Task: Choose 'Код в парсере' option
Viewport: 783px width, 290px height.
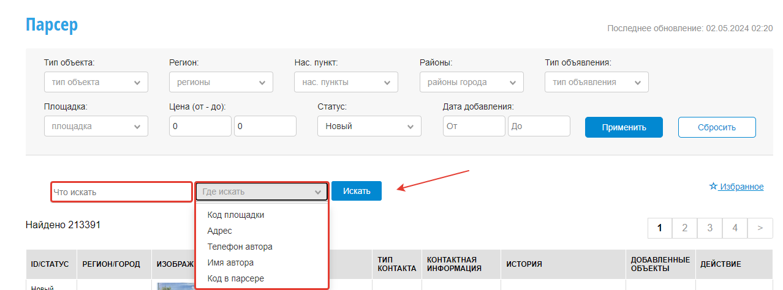Action: (235, 278)
